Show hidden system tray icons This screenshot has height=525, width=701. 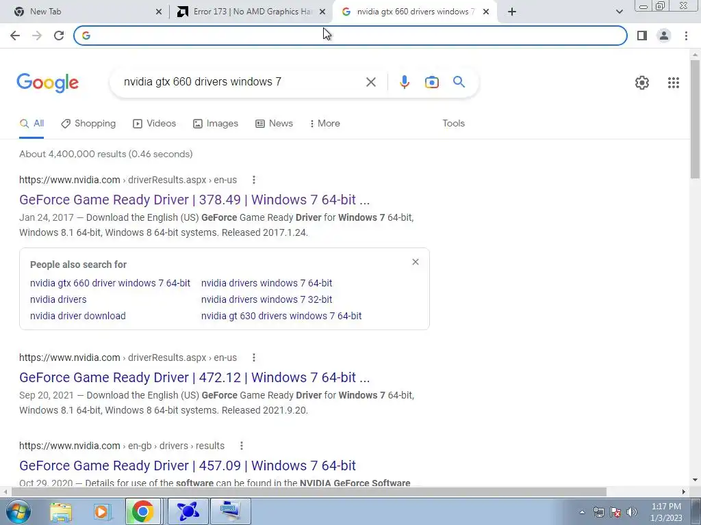click(x=582, y=512)
